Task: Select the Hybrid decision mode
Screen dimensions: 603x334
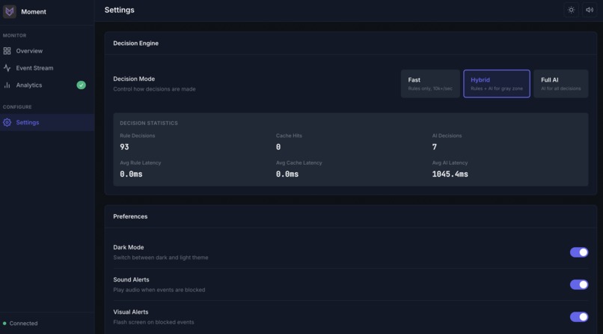Action: click(497, 84)
